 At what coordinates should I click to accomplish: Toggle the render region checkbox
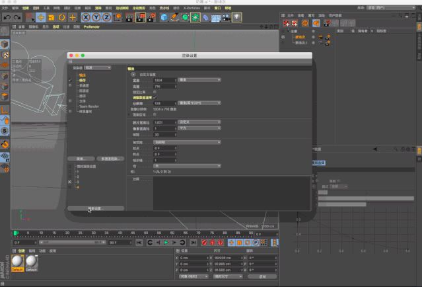155,114
